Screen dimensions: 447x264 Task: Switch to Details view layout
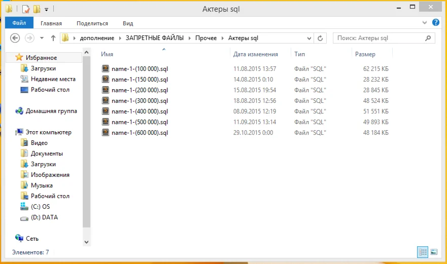tap(422, 252)
